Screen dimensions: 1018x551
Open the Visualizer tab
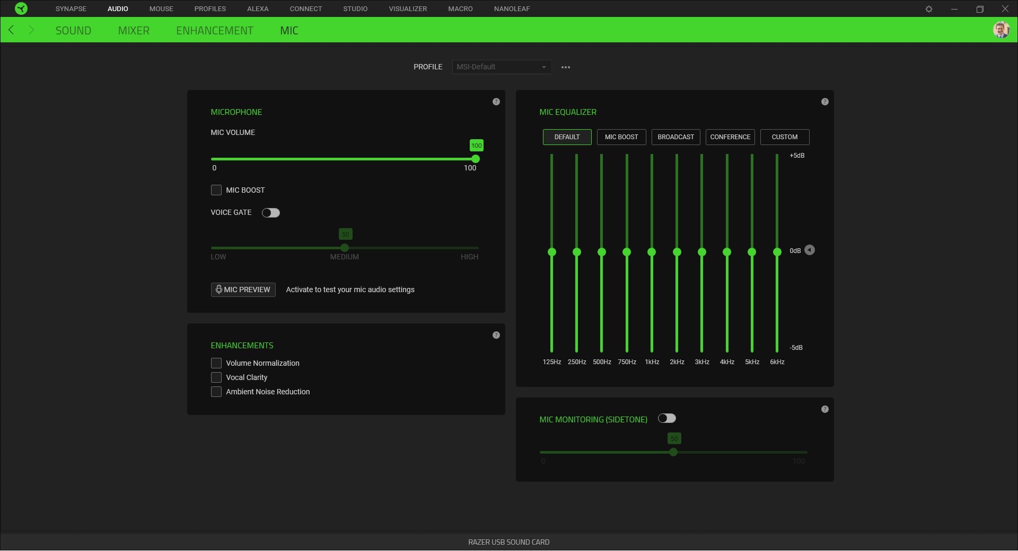[408, 9]
